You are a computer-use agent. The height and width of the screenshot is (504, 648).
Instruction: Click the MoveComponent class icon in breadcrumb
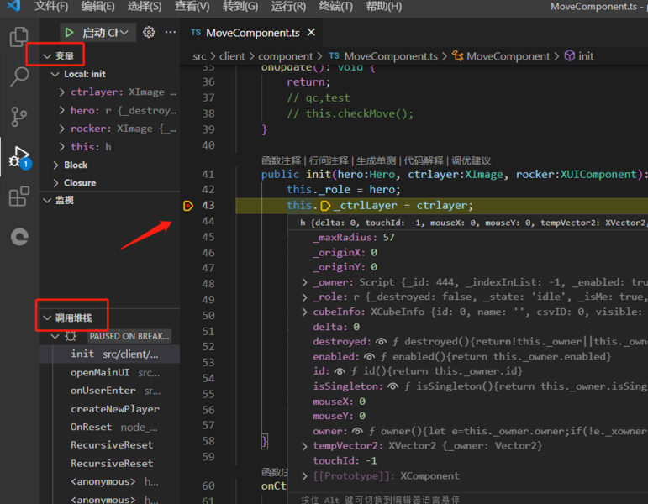[x=457, y=55]
